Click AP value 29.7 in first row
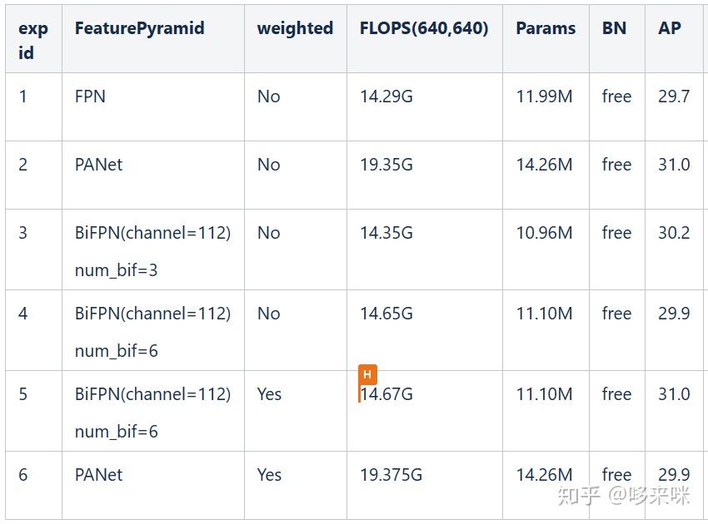 tap(674, 96)
